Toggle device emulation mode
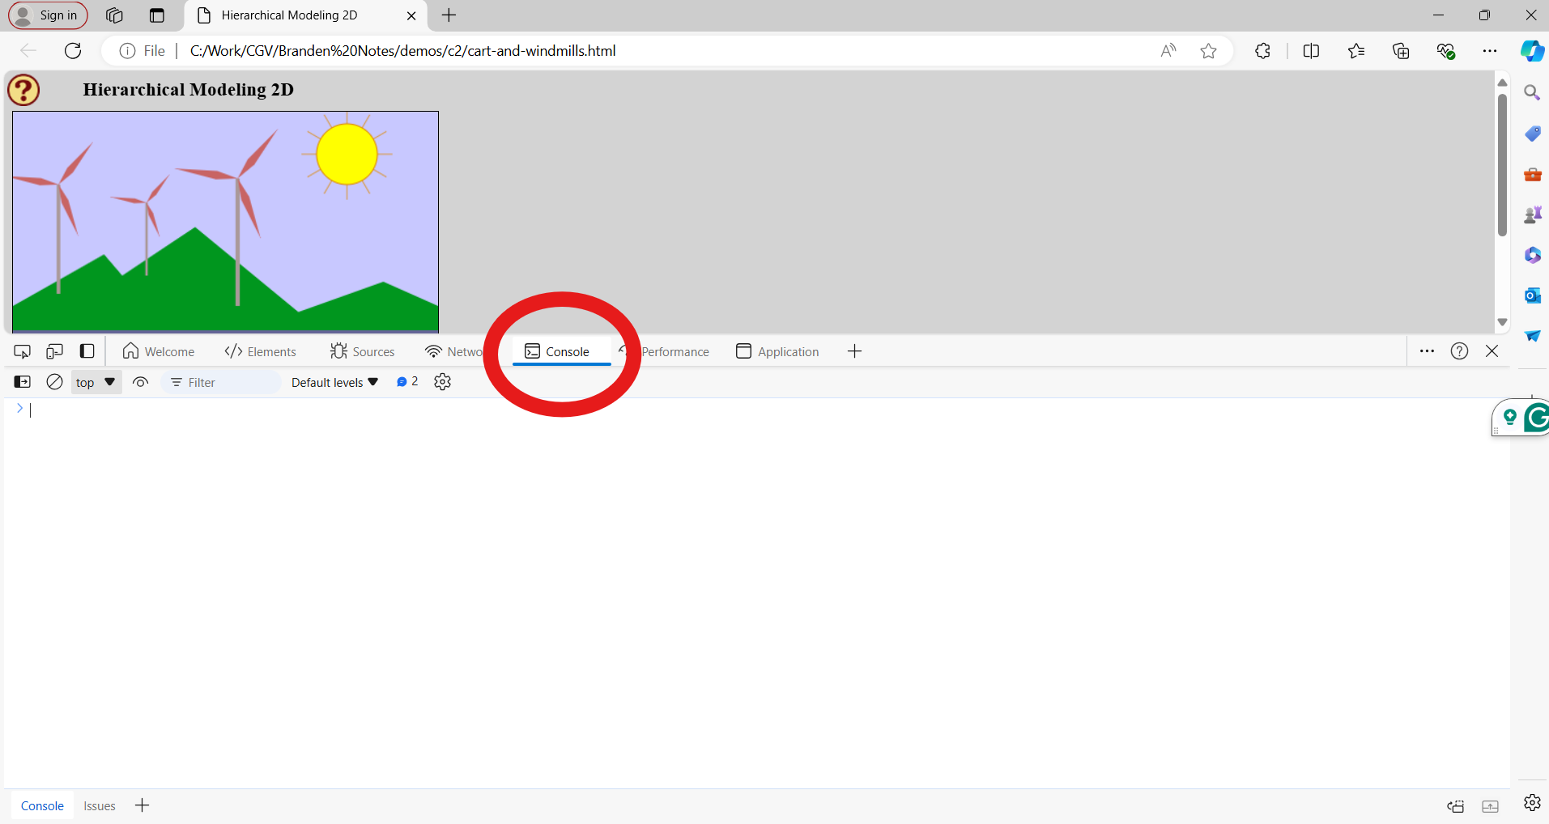 [x=54, y=351]
